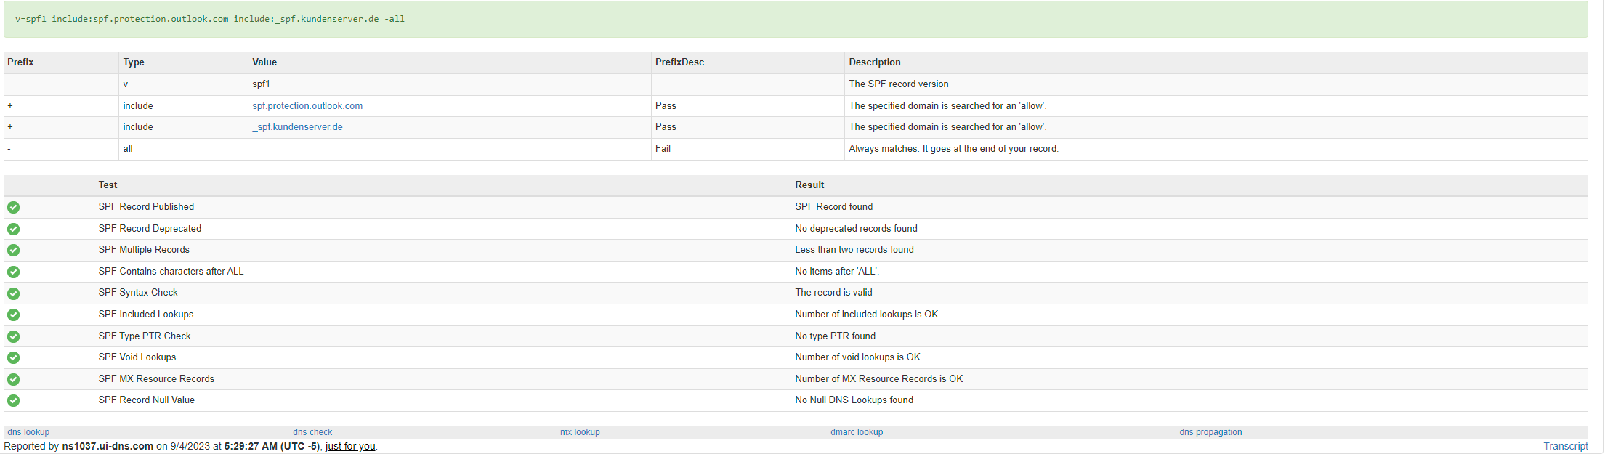Go to dns check
The height and width of the screenshot is (454, 1605).
312,432
